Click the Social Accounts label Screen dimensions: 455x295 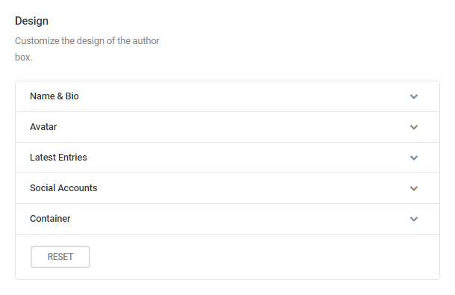click(x=63, y=188)
